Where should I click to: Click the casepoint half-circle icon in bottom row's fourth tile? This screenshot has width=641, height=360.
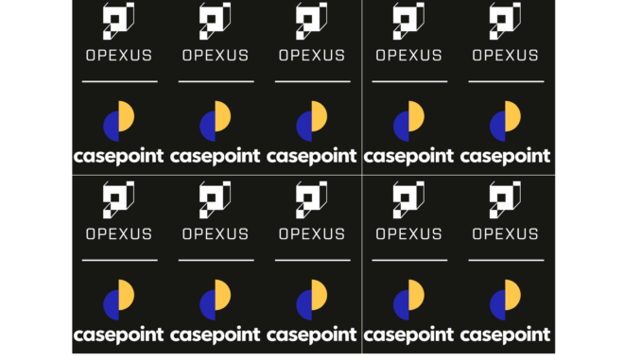coord(408,300)
